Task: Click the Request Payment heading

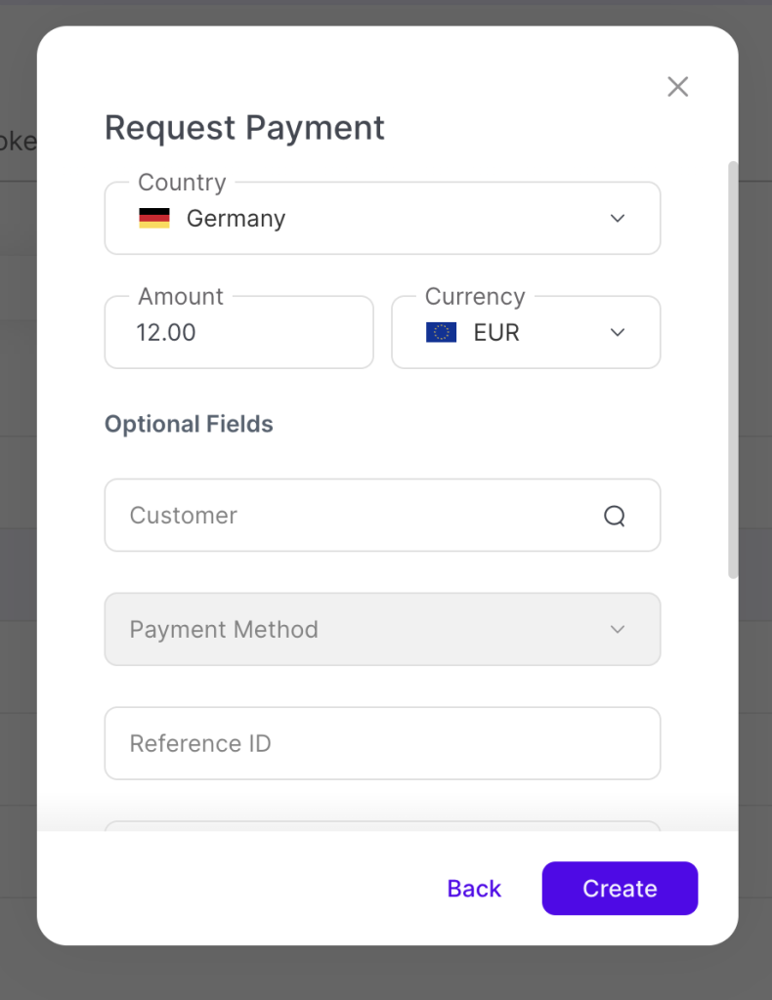Action: click(x=244, y=128)
